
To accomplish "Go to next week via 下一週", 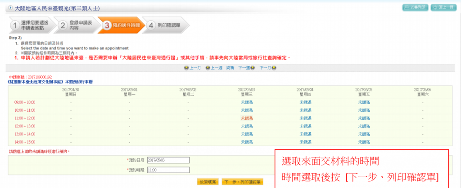I will [246, 68].
